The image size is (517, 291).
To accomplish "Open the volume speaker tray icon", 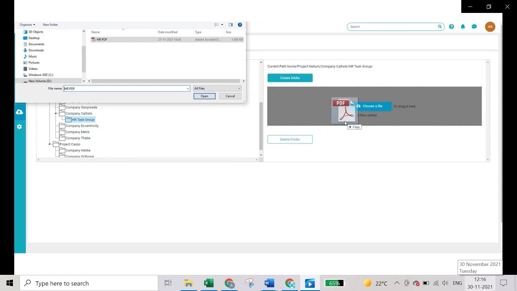I will 445,283.
